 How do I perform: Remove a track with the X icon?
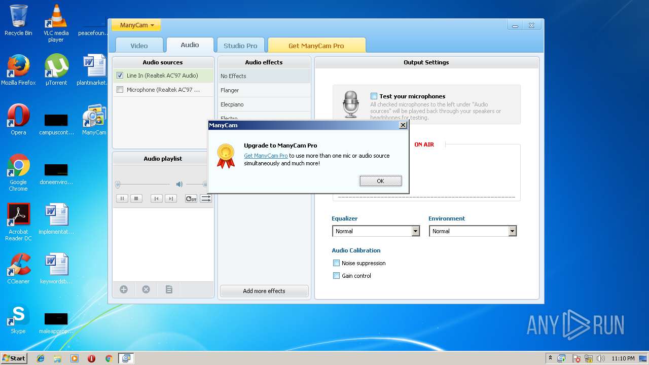[146, 289]
